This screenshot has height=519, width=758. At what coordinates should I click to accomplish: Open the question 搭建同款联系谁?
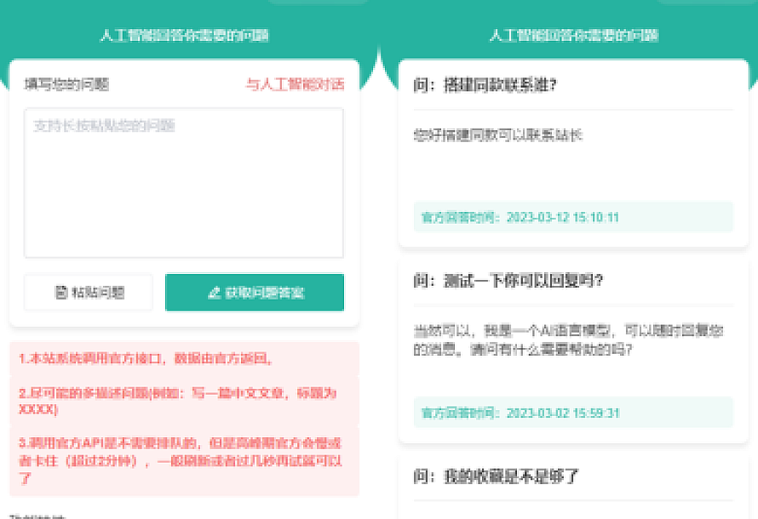click(485, 84)
